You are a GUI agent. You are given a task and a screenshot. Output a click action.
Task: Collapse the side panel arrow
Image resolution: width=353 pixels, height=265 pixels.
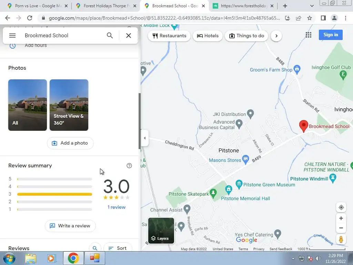point(144,138)
